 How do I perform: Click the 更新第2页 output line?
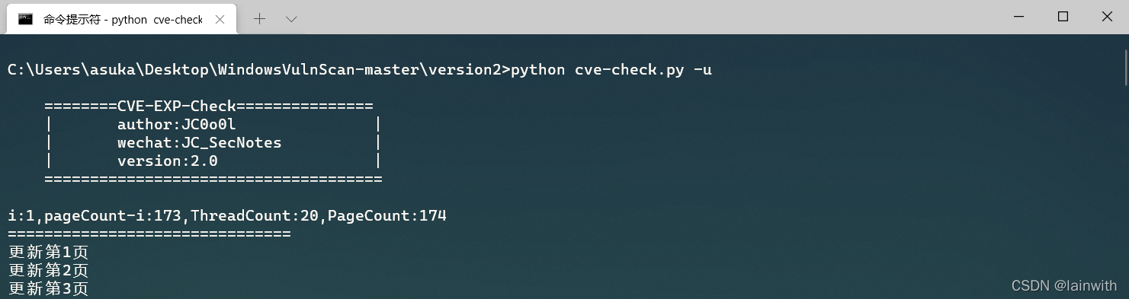coord(48,270)
